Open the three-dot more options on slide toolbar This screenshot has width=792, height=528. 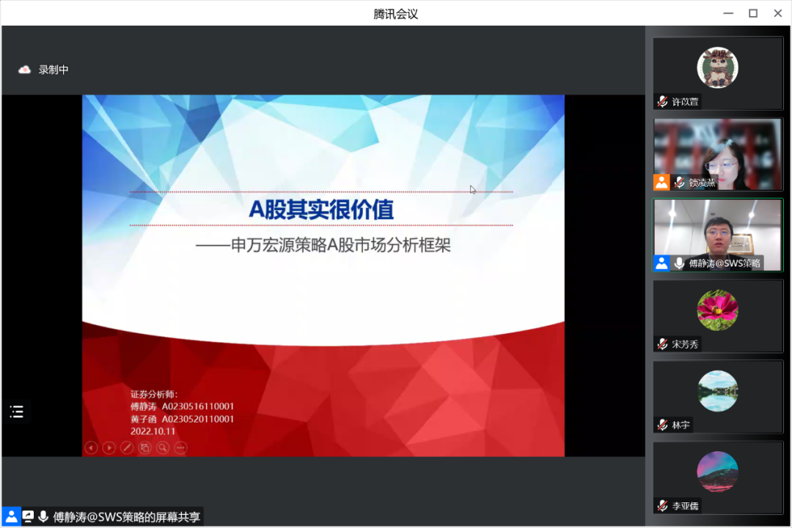(180, 447)
